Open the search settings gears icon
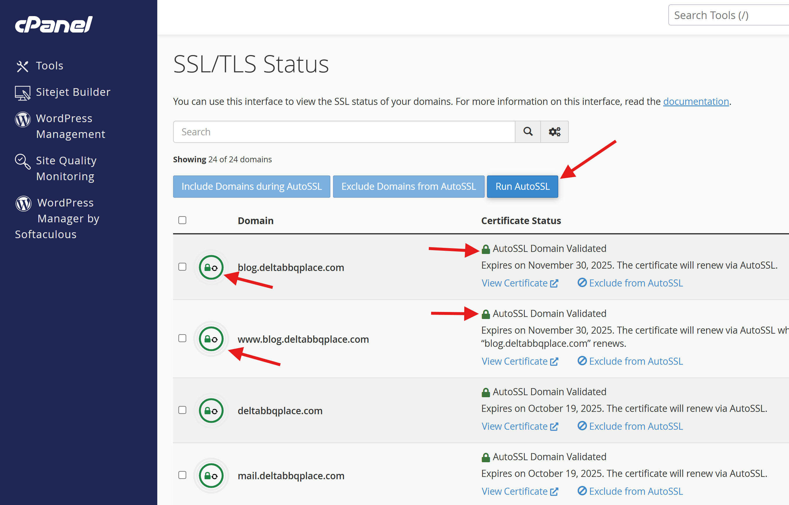The width and height of the screenshot is (789, 505). [554, 132]
